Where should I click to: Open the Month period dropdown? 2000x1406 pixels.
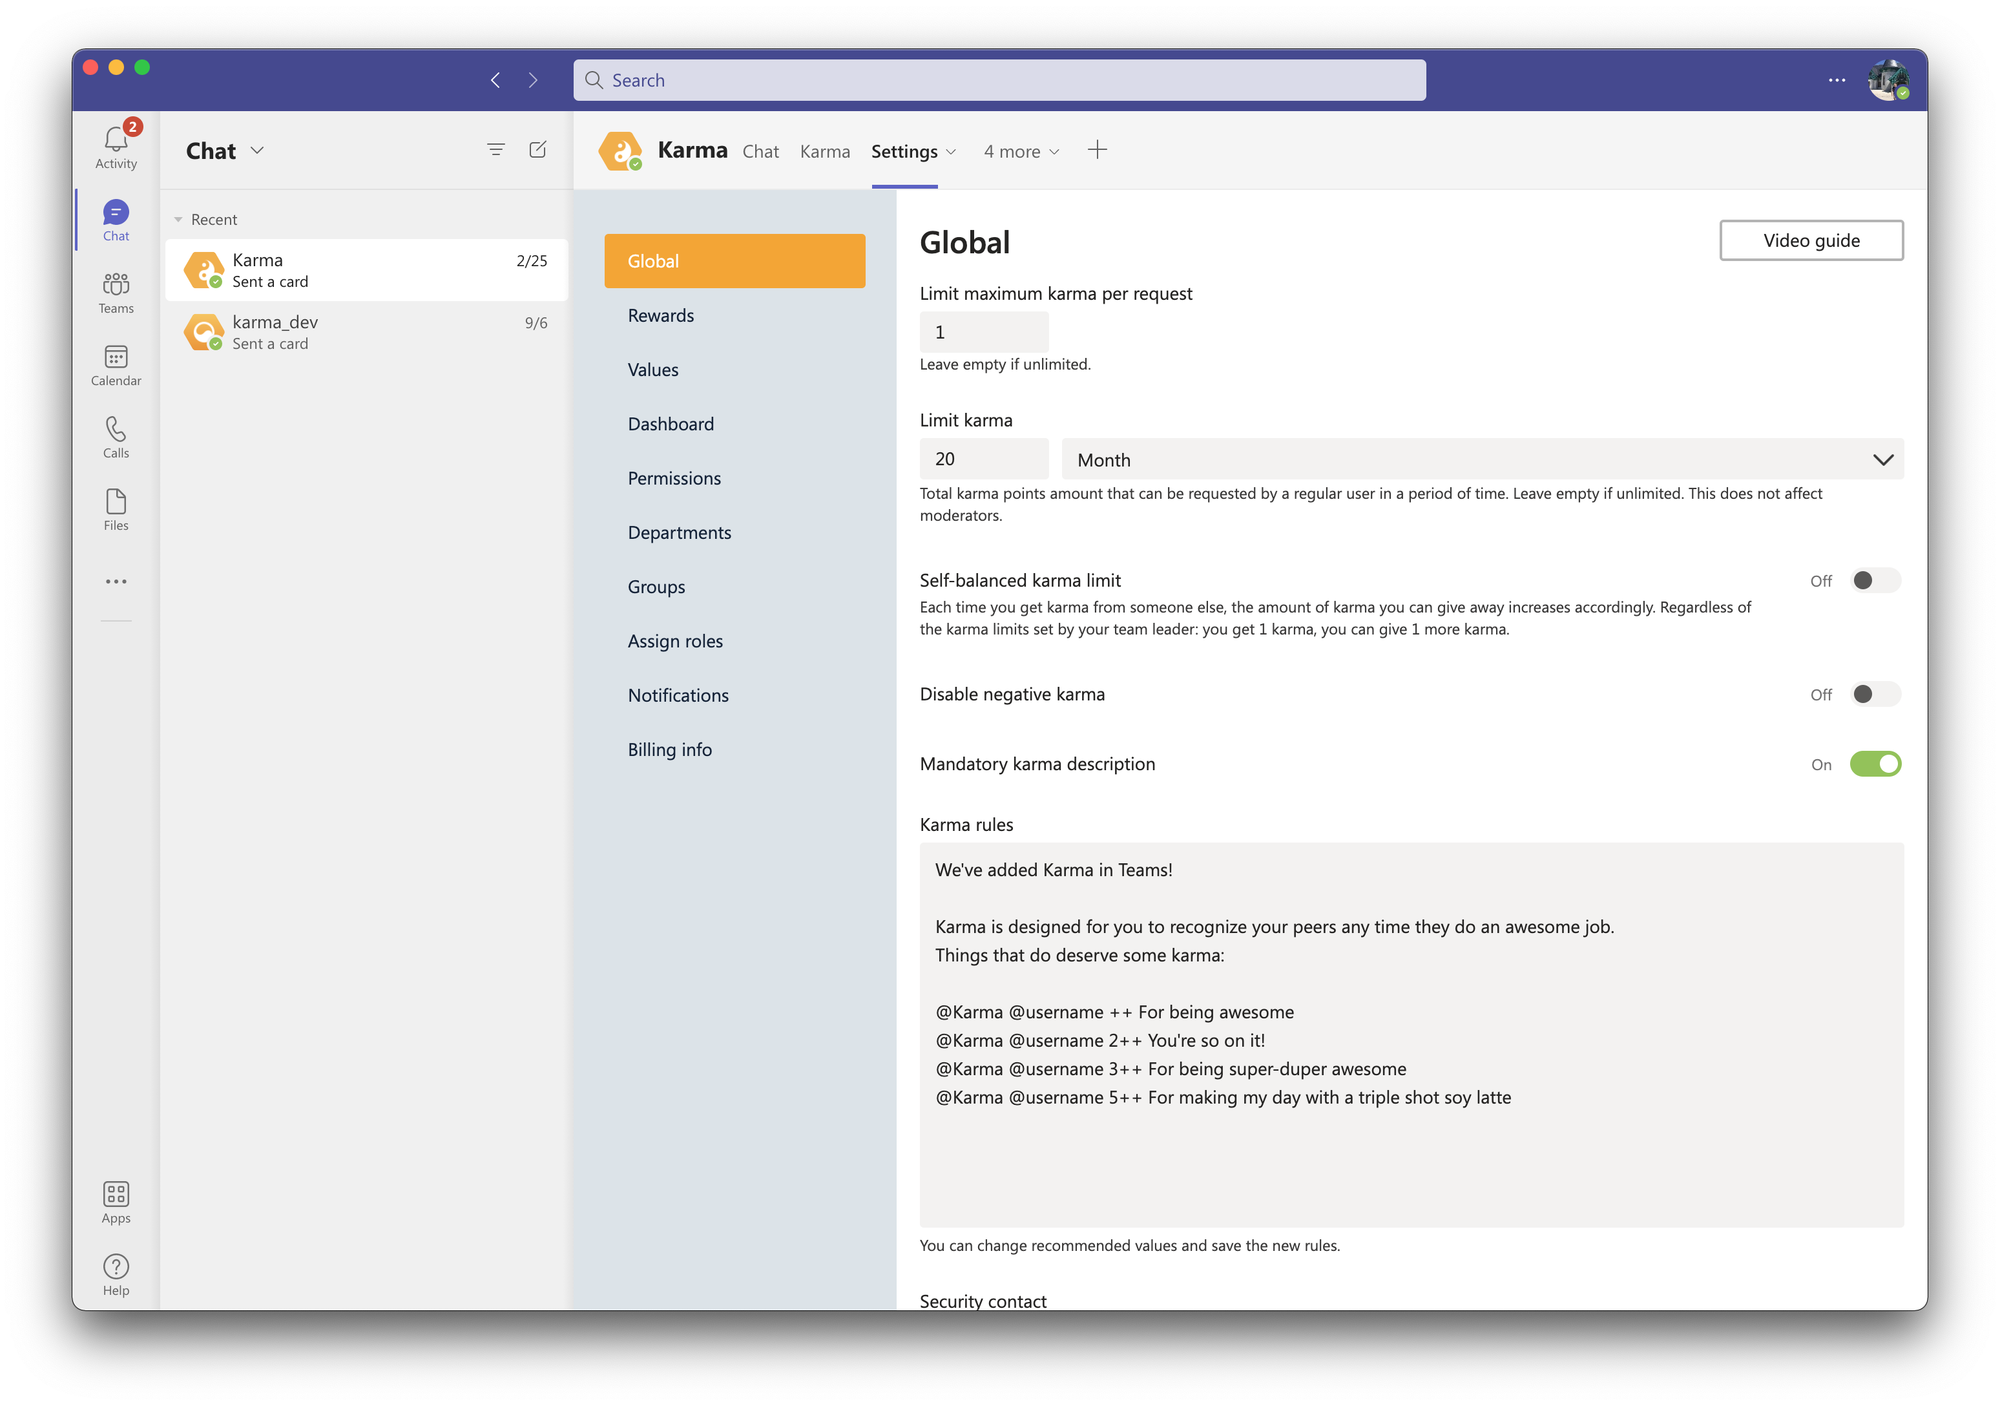click(1481, 459)
